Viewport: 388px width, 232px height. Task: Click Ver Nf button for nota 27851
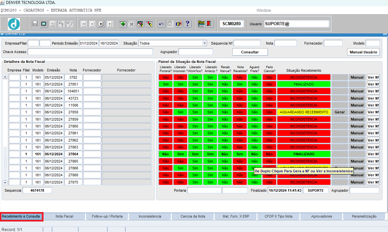pyautogui.click(x=373, y=84)
